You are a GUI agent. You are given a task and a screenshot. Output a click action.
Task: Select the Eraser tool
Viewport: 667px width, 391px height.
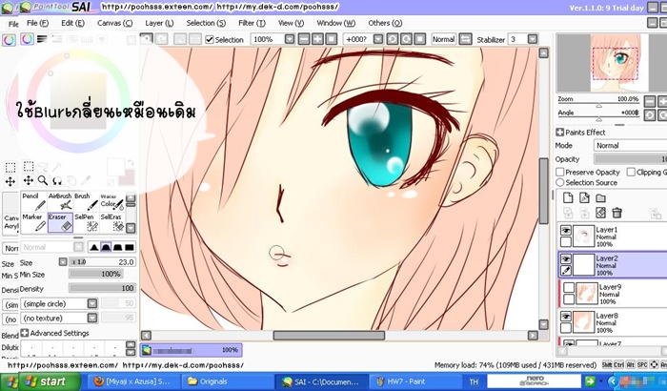[60, 222]
